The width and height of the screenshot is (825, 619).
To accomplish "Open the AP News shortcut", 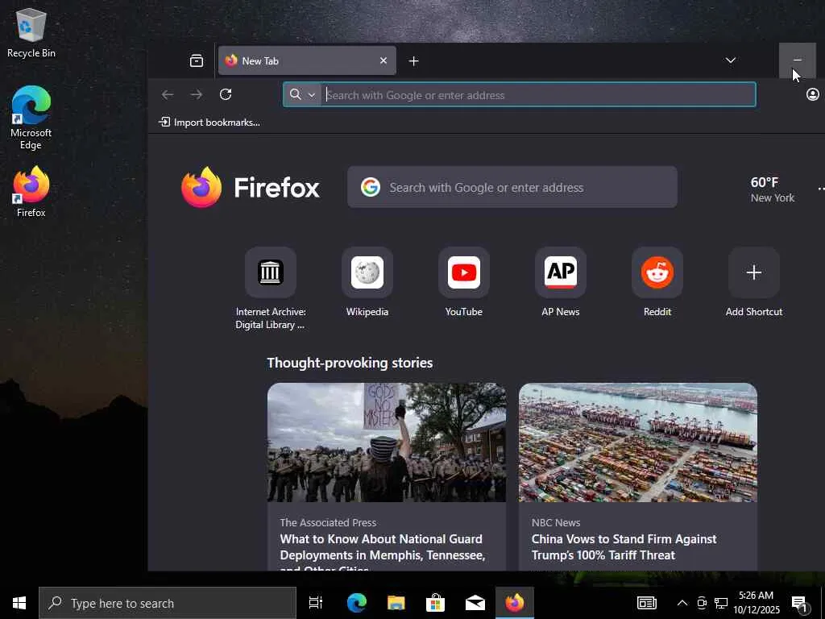I will tap(561, 282).
